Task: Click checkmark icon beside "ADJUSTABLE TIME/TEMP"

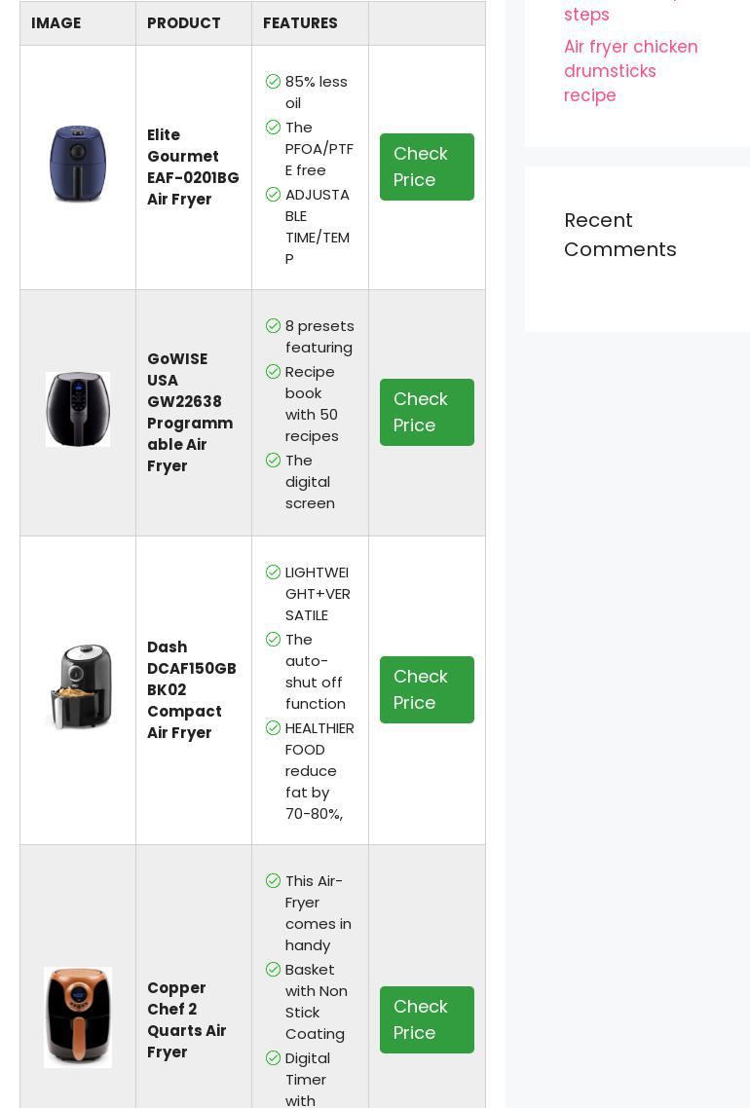Action: tap(273, 195)
